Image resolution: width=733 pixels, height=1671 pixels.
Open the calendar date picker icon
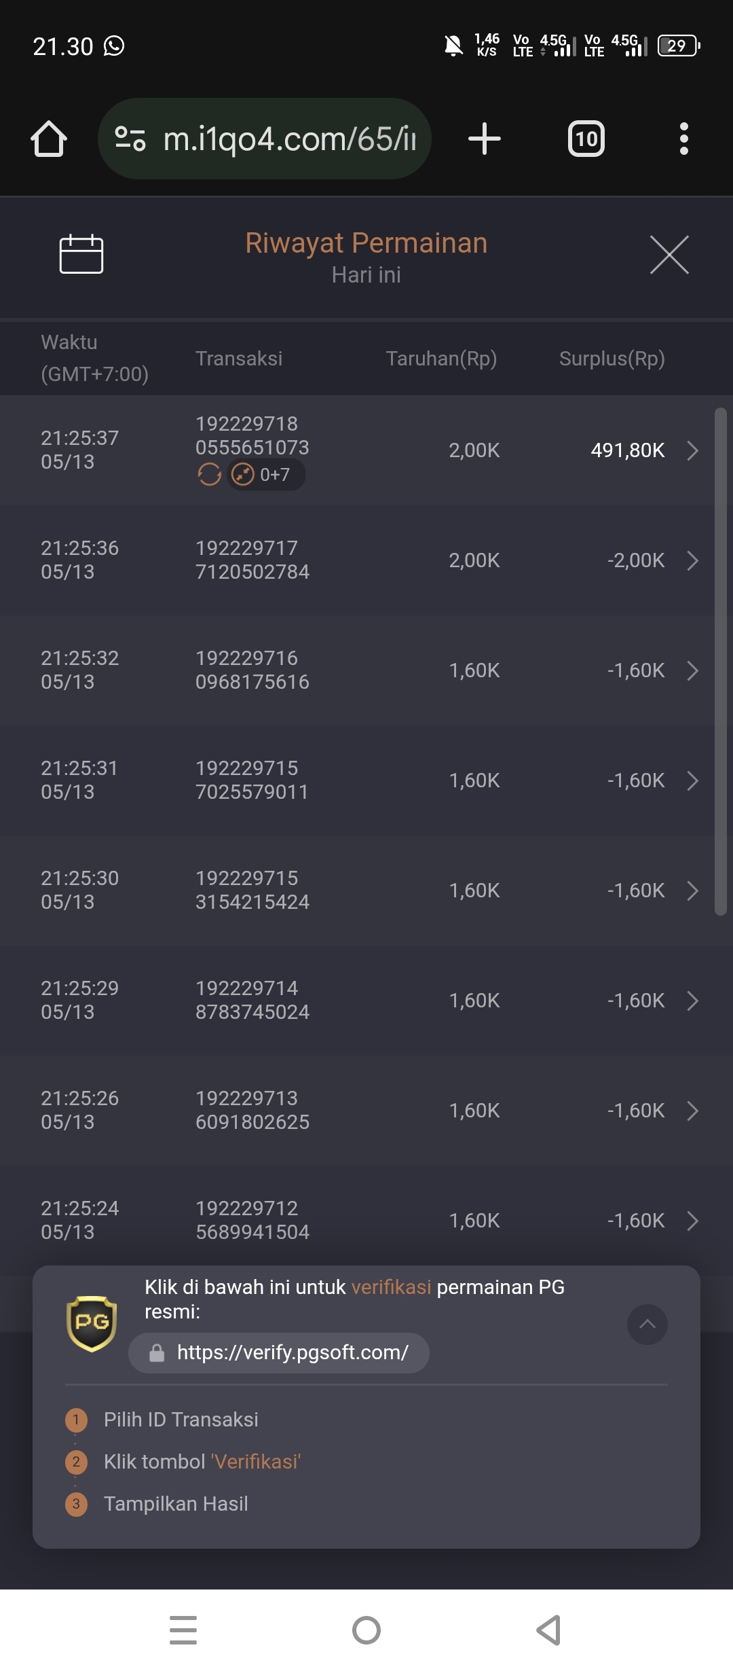tap(81, 254)
